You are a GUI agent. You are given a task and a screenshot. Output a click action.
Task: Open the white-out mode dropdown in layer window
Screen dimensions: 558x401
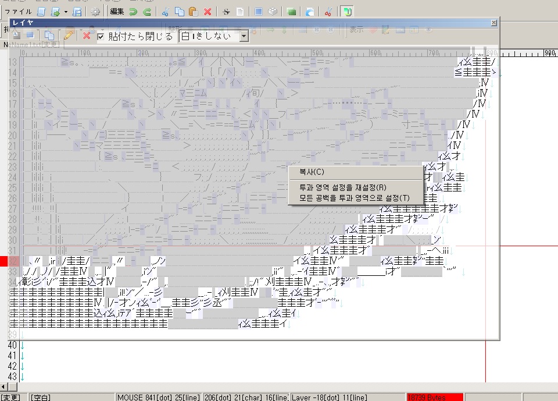(x=244, y=36)
